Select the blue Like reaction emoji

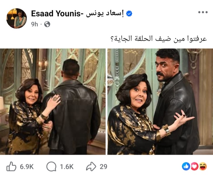click(x=186, y=166)
